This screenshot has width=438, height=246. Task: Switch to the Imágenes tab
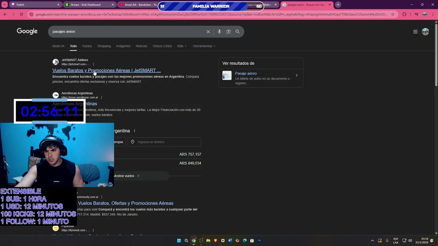[123, 46]
